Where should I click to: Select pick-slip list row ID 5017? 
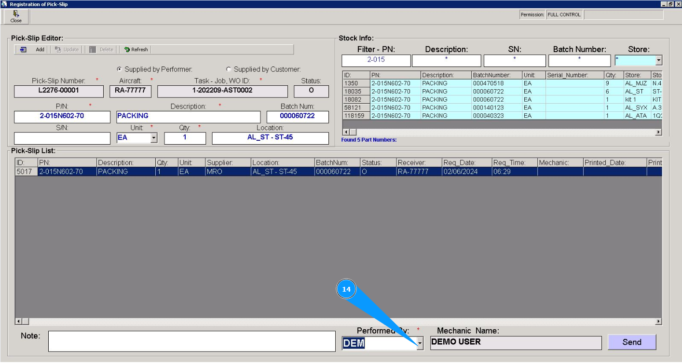pos(339,172)
